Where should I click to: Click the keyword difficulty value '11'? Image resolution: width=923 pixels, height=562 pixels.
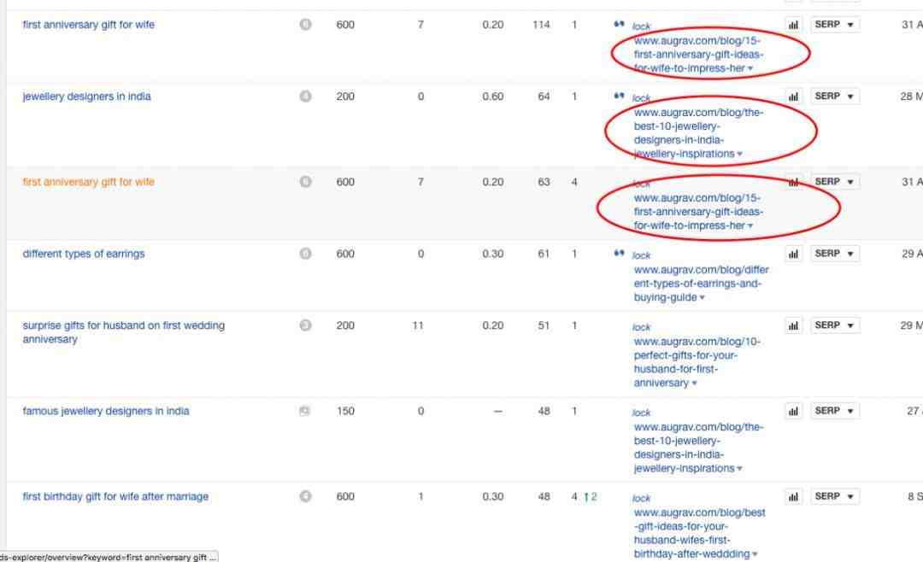pyautogui.click(x=418, y=326)
